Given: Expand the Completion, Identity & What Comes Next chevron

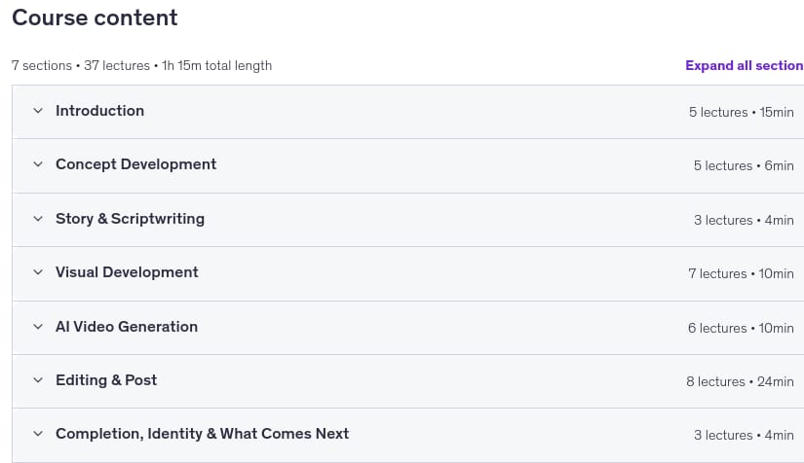Looking at the screenshot, I should [38, 434].
